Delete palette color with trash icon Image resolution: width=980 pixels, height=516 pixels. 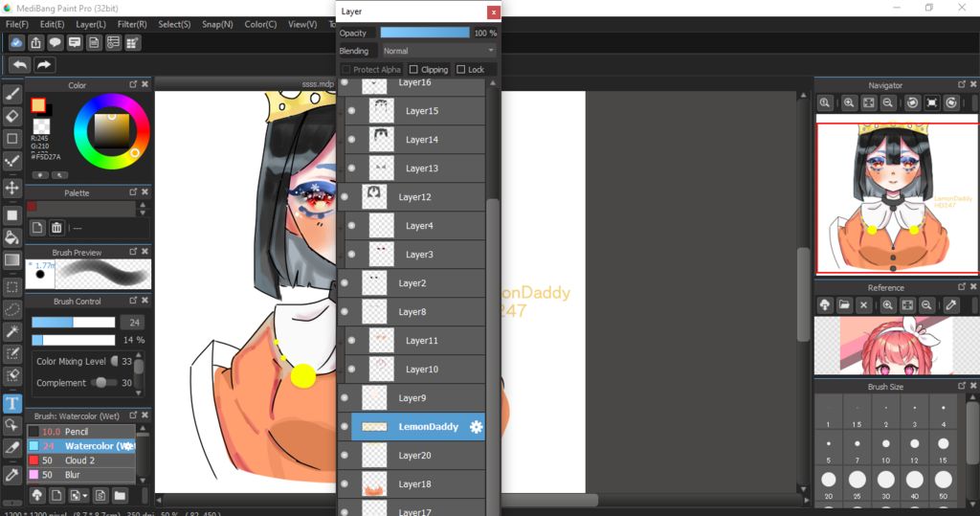pyautogui.click(x=56, y=228)
